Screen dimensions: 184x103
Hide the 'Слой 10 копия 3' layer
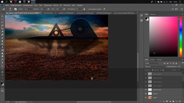coord(146,82)
